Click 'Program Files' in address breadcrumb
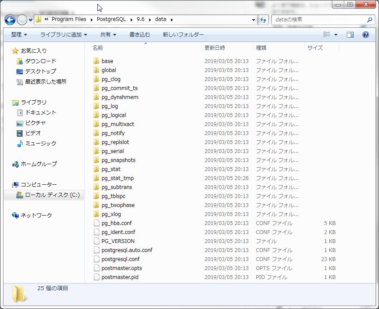Viewport: 379px width, 309px height. pos(69,19)
